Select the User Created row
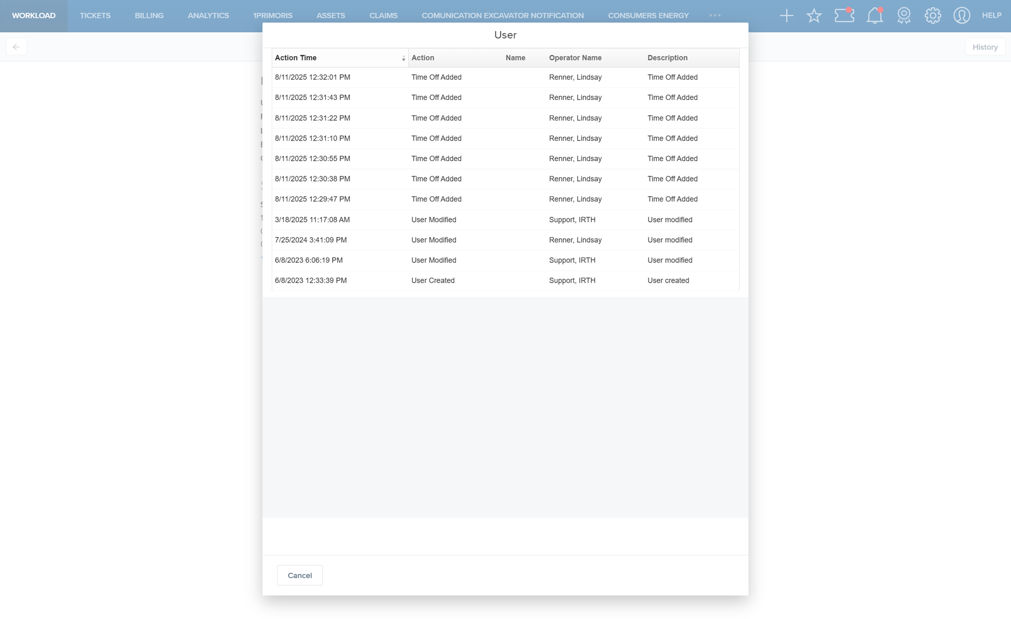 pos(505,281)
